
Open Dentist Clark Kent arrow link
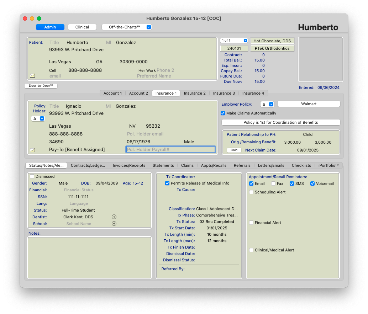click(114, 217)
